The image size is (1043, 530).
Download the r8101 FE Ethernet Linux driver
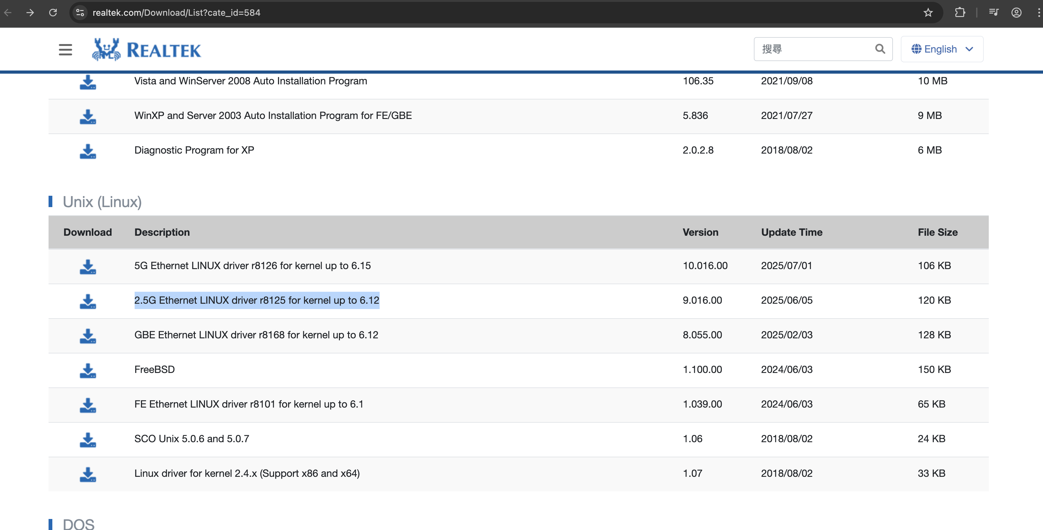[87, 405]
